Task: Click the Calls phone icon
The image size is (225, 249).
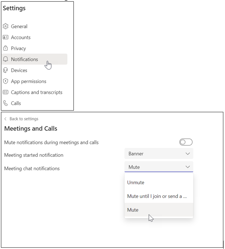Action: click(6, 103)
